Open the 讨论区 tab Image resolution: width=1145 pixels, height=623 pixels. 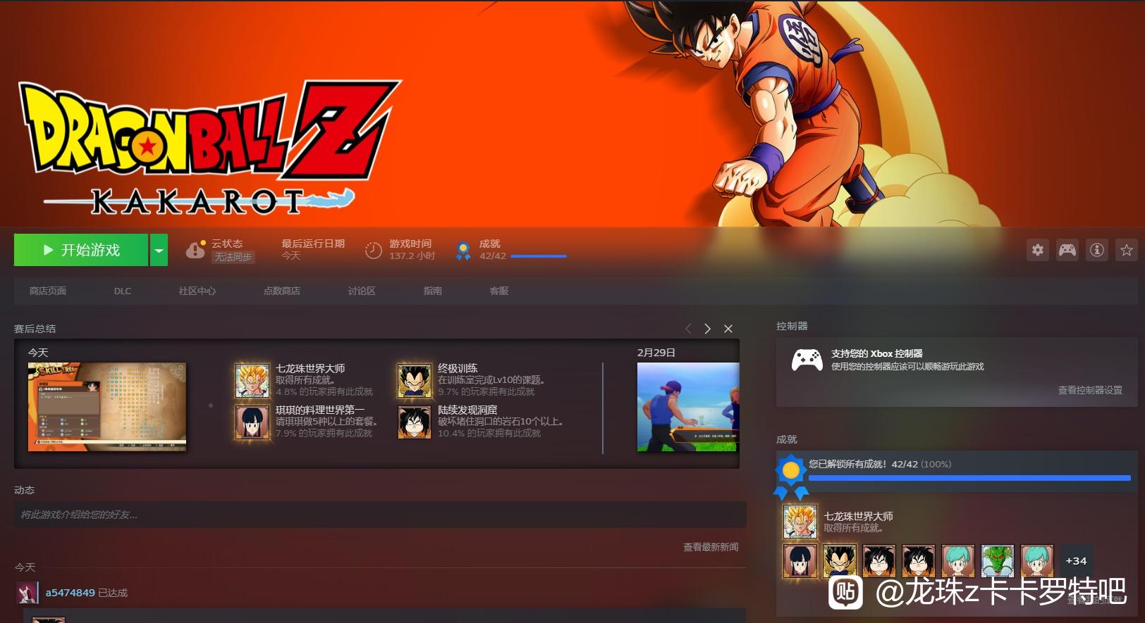tap(362, 291)
